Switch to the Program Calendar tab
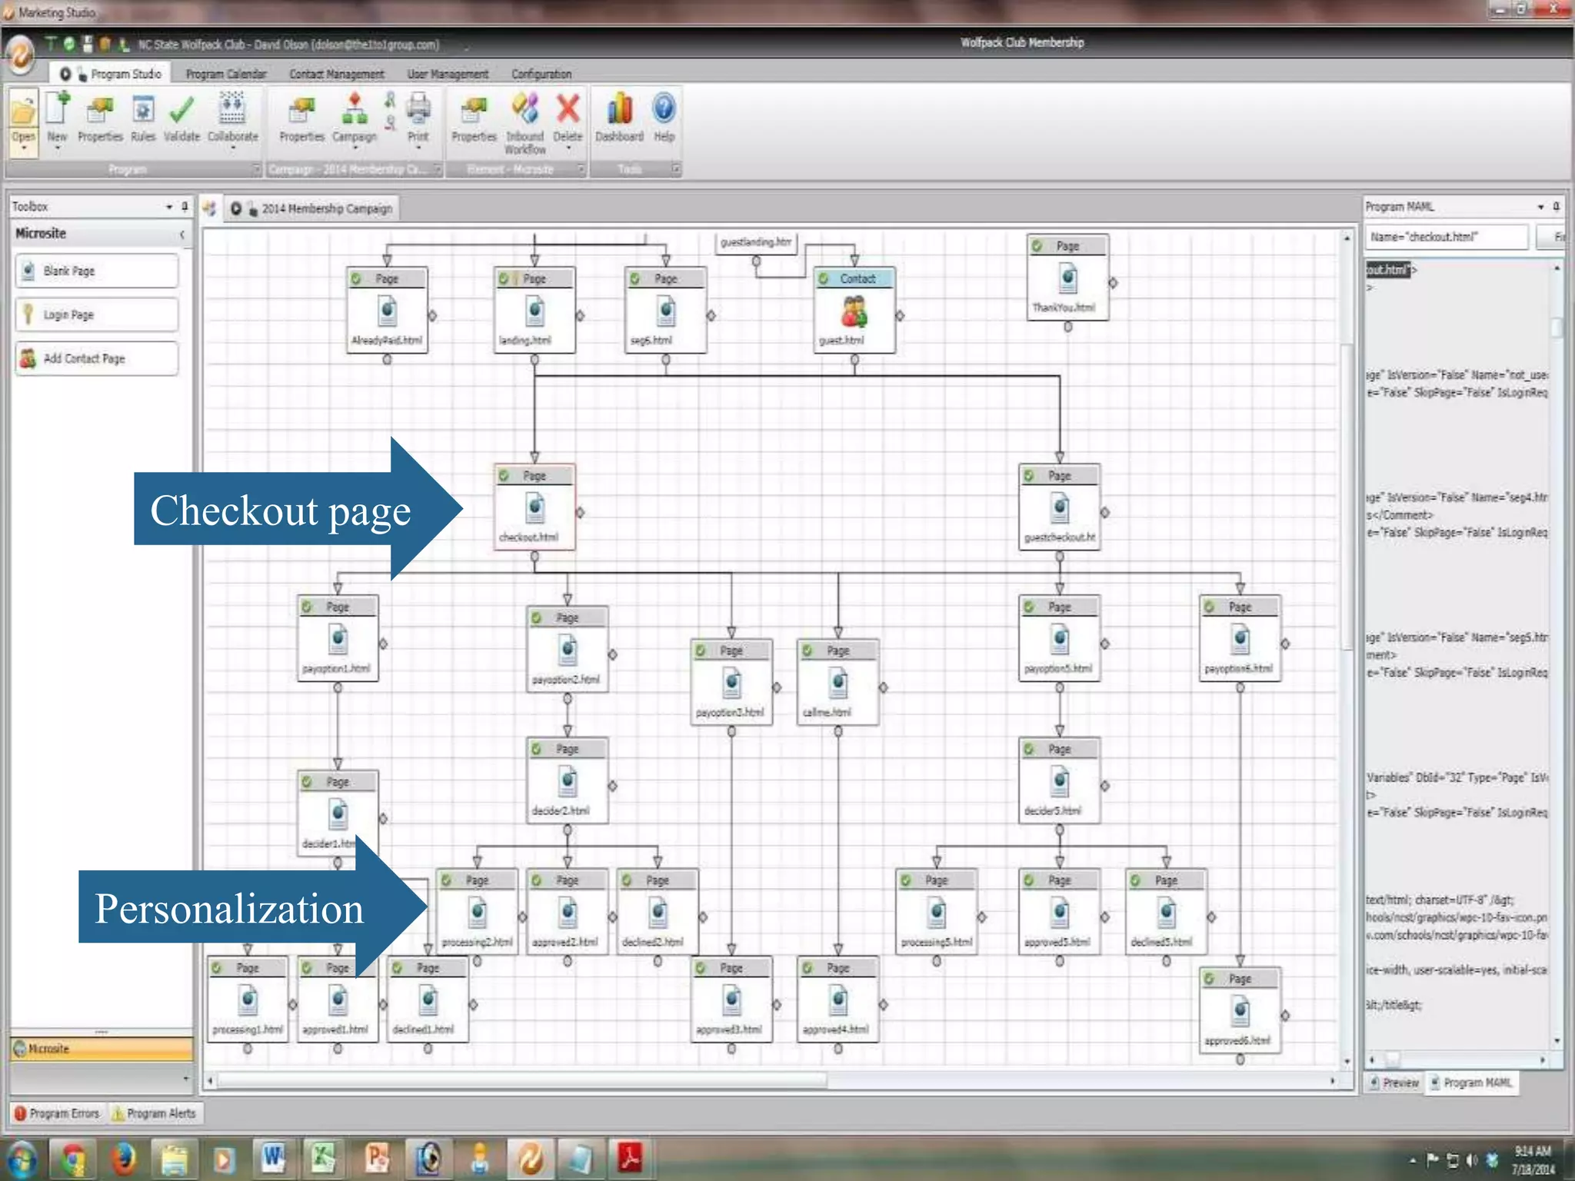The width and height of the screenshot is (1575, 1181). click(225, 74)
